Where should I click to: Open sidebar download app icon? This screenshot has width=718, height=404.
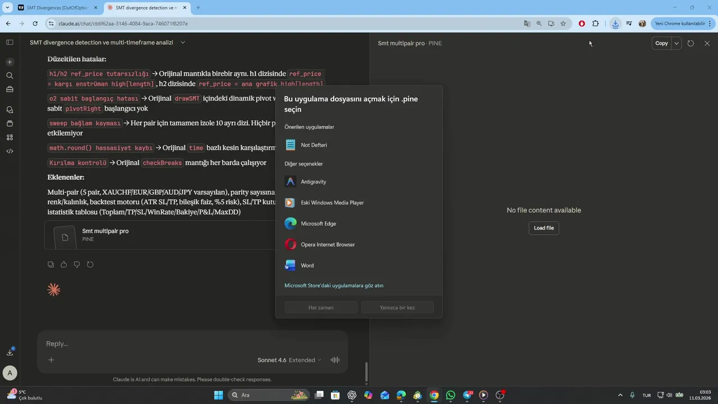point(10,352)
